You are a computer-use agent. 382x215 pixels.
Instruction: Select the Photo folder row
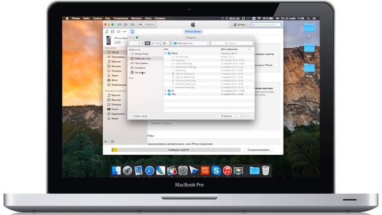coord(208,53)
